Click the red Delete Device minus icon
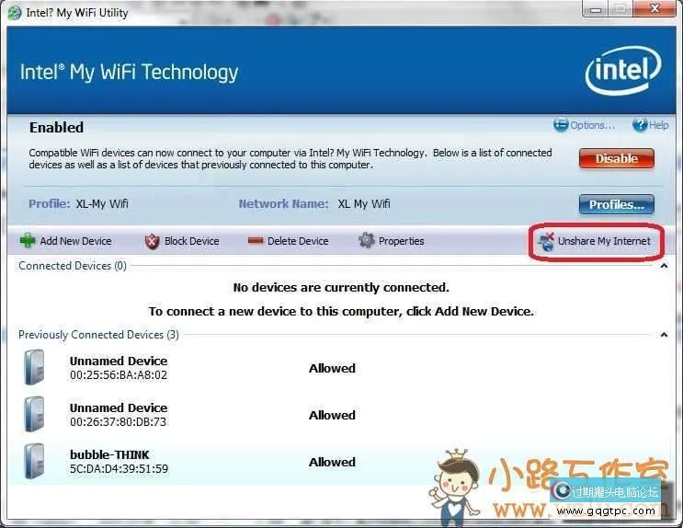Image resolution: width=683 pixels, height=528 pixels. click(x=256, y=241)
